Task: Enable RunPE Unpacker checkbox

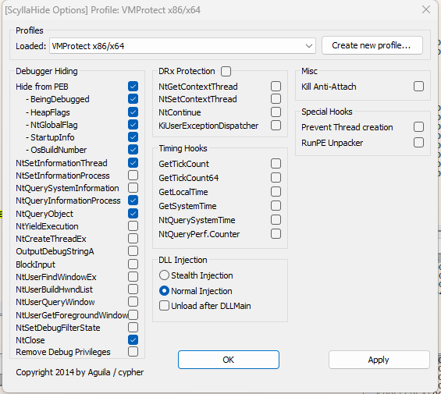Action: pos(419,143)
